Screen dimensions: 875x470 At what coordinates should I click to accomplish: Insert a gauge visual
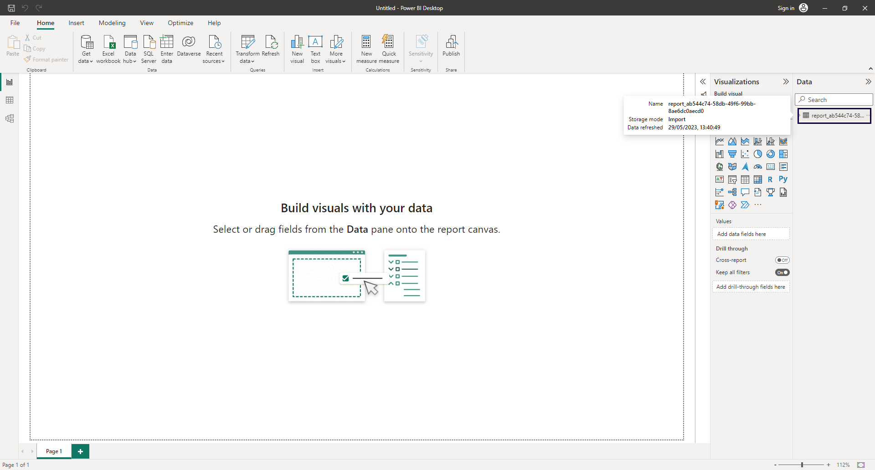(x=758, y=167)
